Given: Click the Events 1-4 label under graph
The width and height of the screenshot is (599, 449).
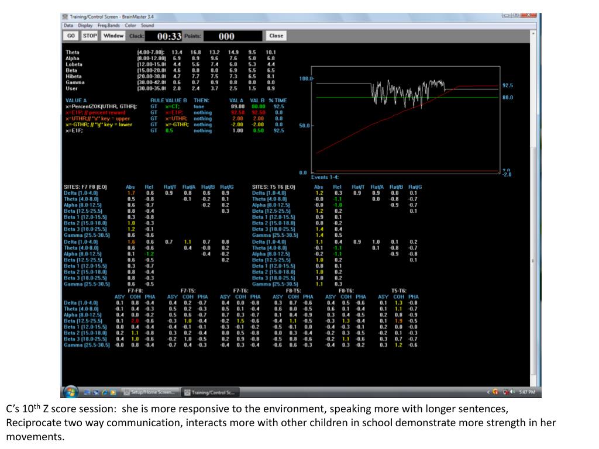Looking at the screenshot, I should (325, 177).
